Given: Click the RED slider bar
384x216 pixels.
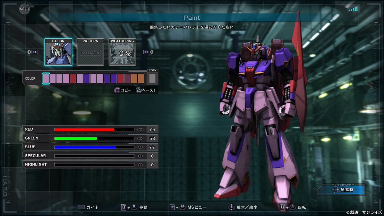Looking at the screenshot, I should coord(94,130).
